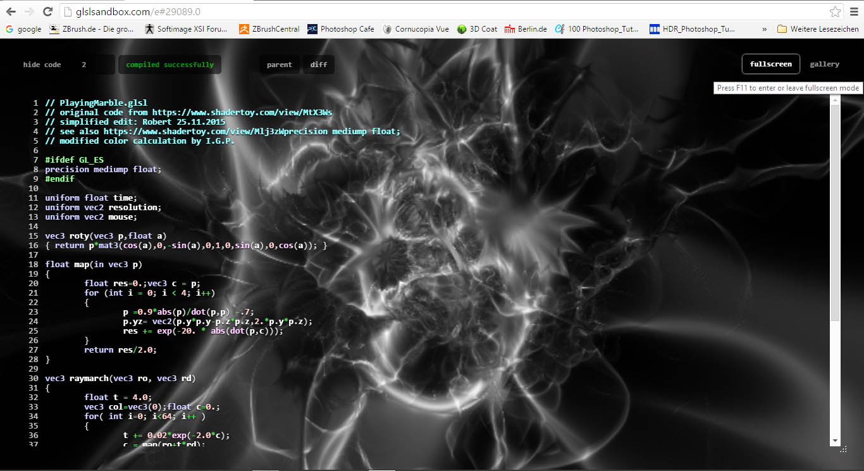Click code editor scroll down arrow
Image resolution: width=864 pixels, height=471 pixels.
click(835, 441)
